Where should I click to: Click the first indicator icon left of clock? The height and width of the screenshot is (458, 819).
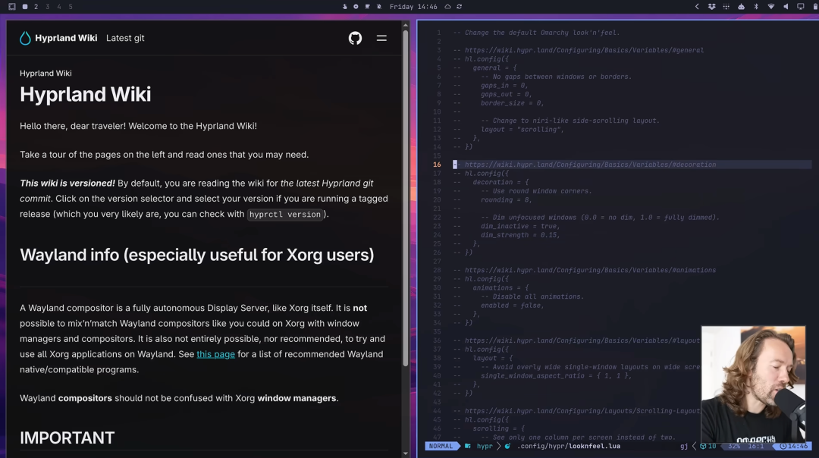[x=345, y=7]
